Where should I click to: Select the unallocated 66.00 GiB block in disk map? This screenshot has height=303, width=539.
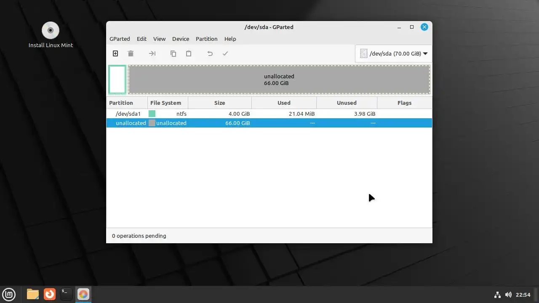coord(279,80)
